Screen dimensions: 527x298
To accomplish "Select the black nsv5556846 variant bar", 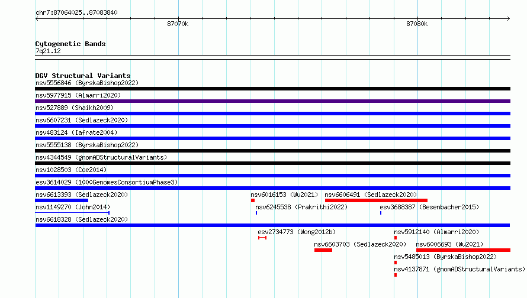I will point(272,89).
